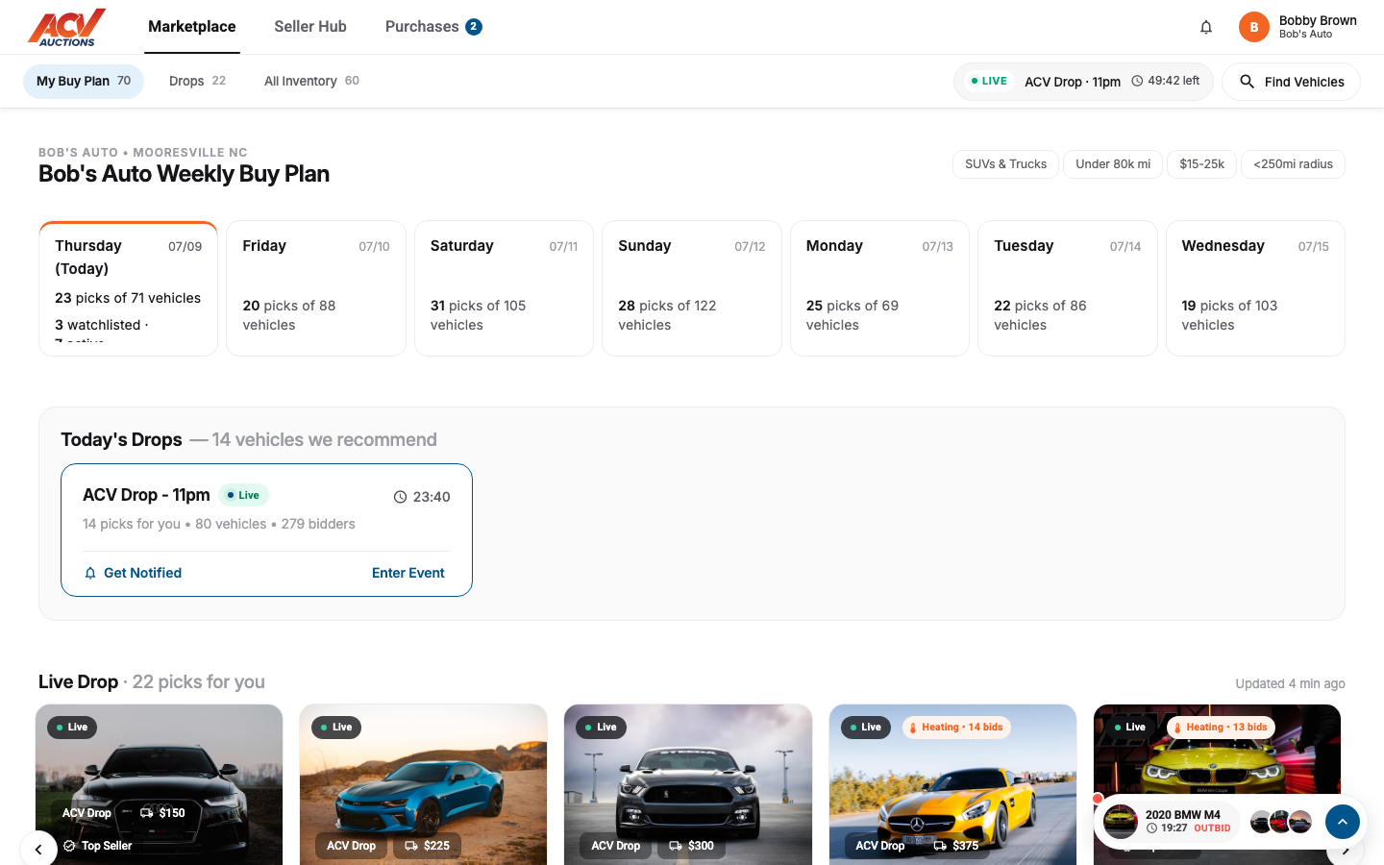Open the yellow Mercedes vehicle thumbnail
The width and height of the screenshot is (1384, 865).
[x=952, y=784]
